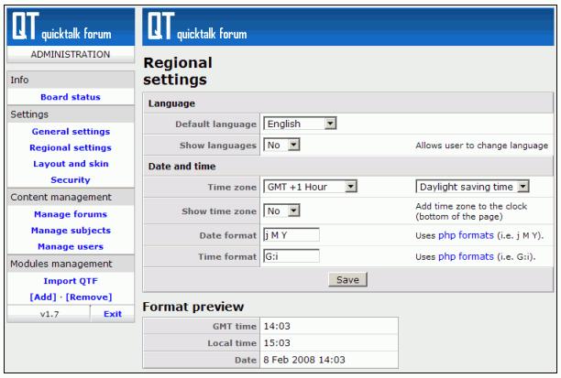561x378 pixels.
Task: Go to General settings
Action: [71, 132]
